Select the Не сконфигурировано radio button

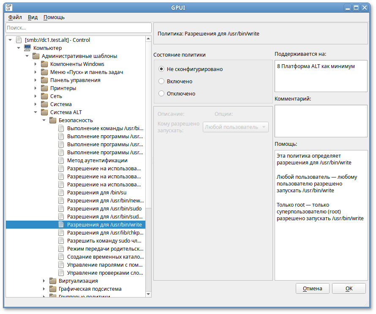(x=161, y=69)
